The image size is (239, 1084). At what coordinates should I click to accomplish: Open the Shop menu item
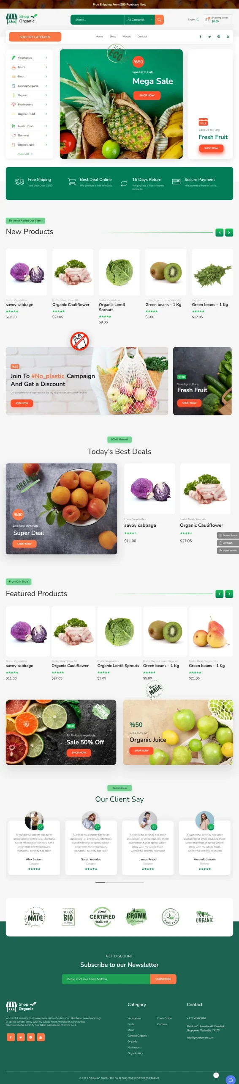click(113, 37)
